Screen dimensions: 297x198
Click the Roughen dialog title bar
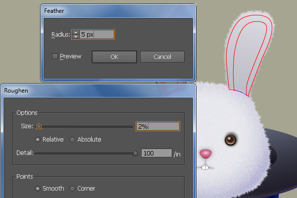click(x=98, y=91)
